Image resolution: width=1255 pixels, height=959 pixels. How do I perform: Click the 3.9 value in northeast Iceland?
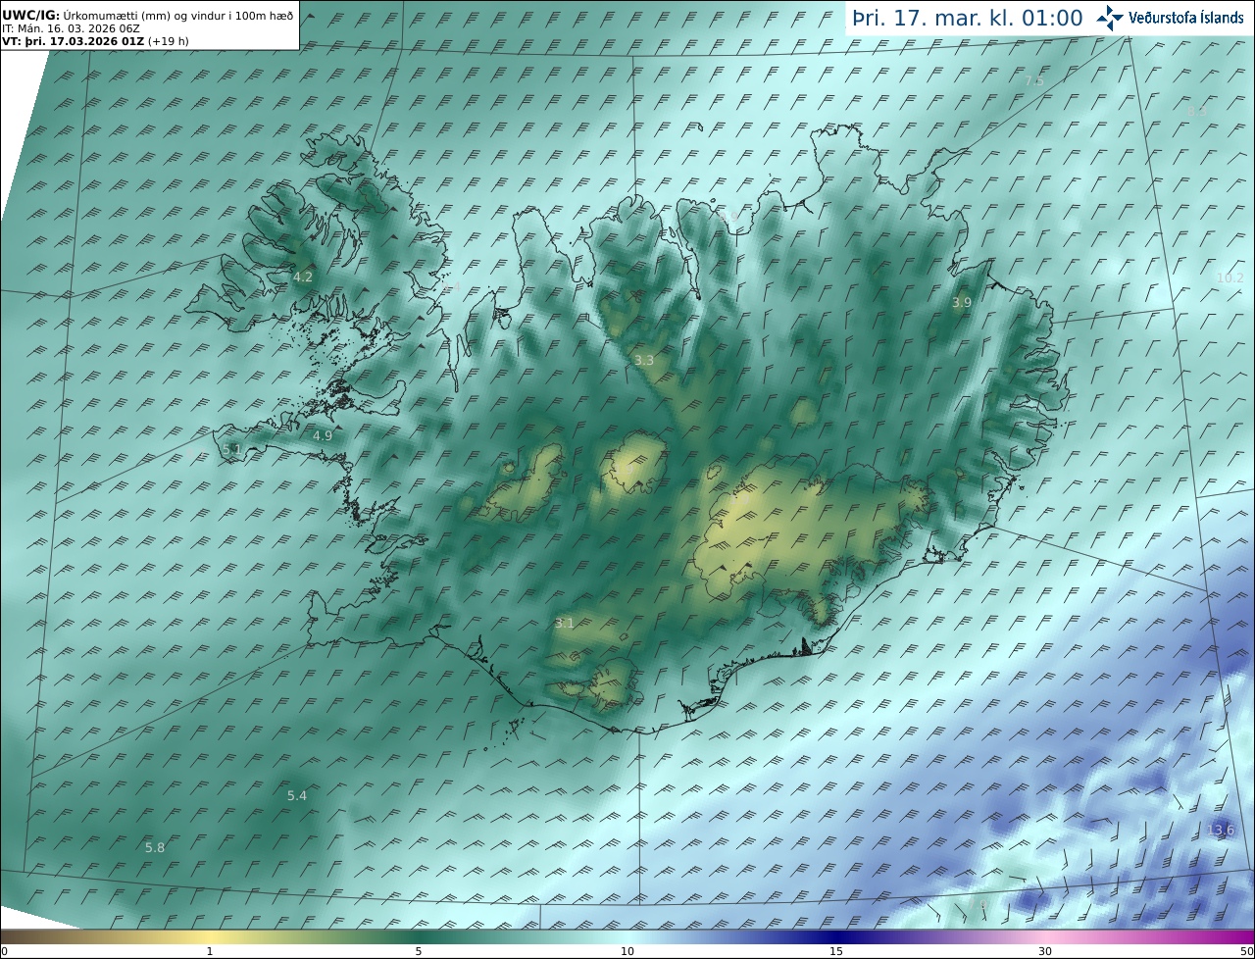[961, 303]
